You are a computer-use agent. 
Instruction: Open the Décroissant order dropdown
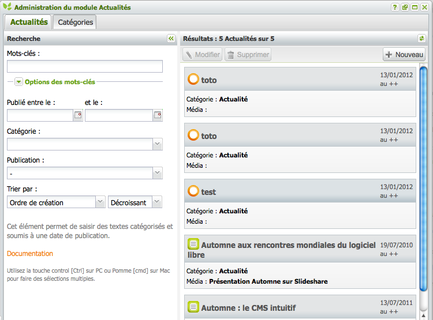pos(157,202)
